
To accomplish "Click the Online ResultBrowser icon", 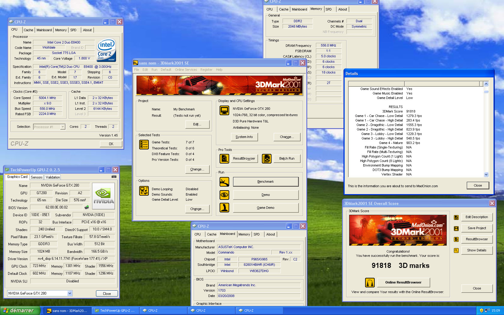I will (370, 283).
